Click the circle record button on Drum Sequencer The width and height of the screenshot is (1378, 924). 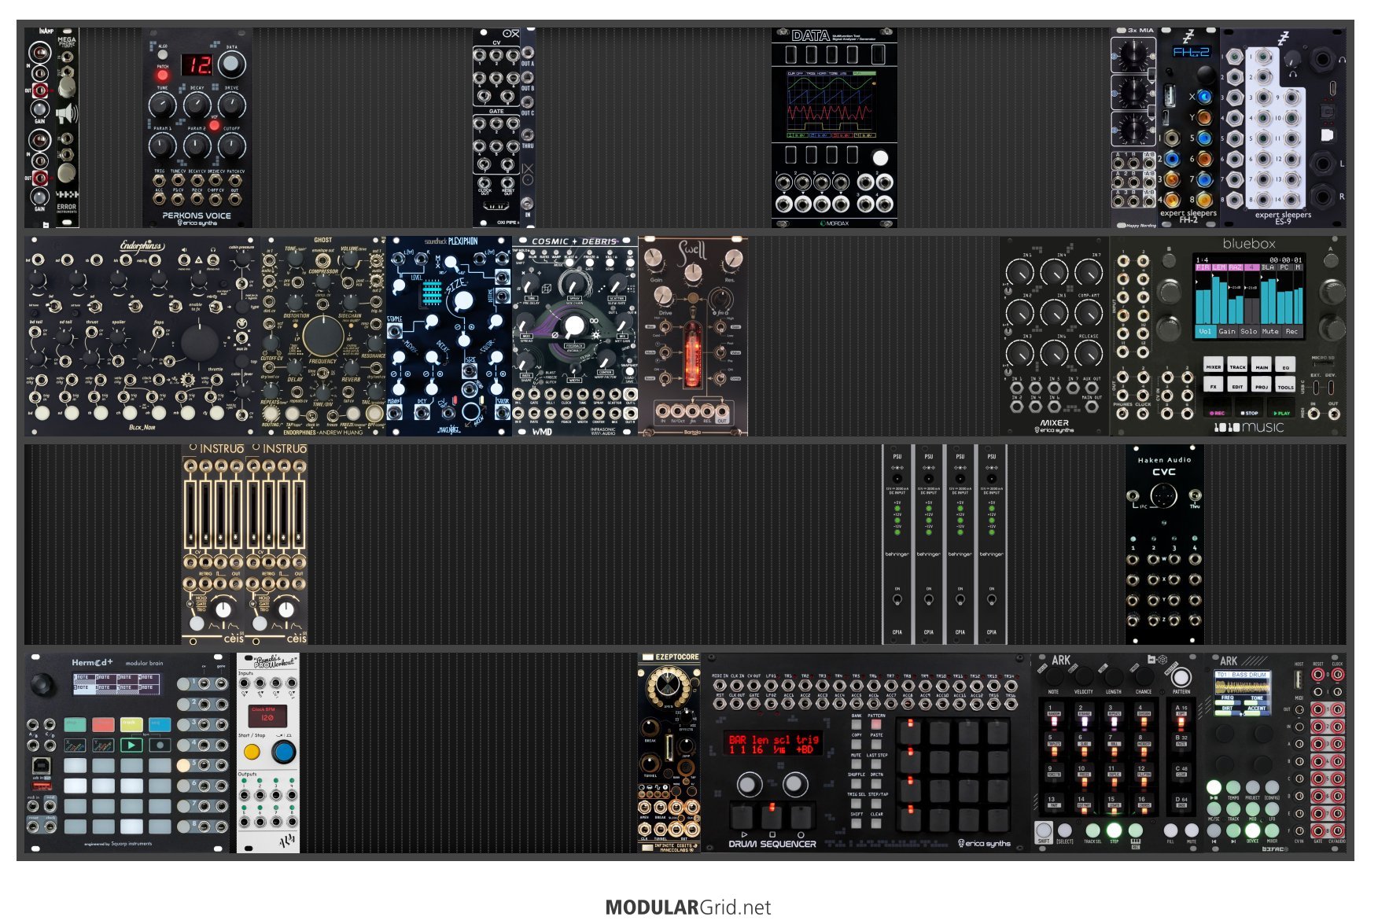click(x=801, y=817)
